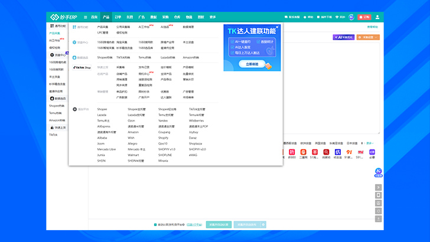Open the 采购 top navigation tab
This screenshot has height=242, width=430.
coord(165,17)
